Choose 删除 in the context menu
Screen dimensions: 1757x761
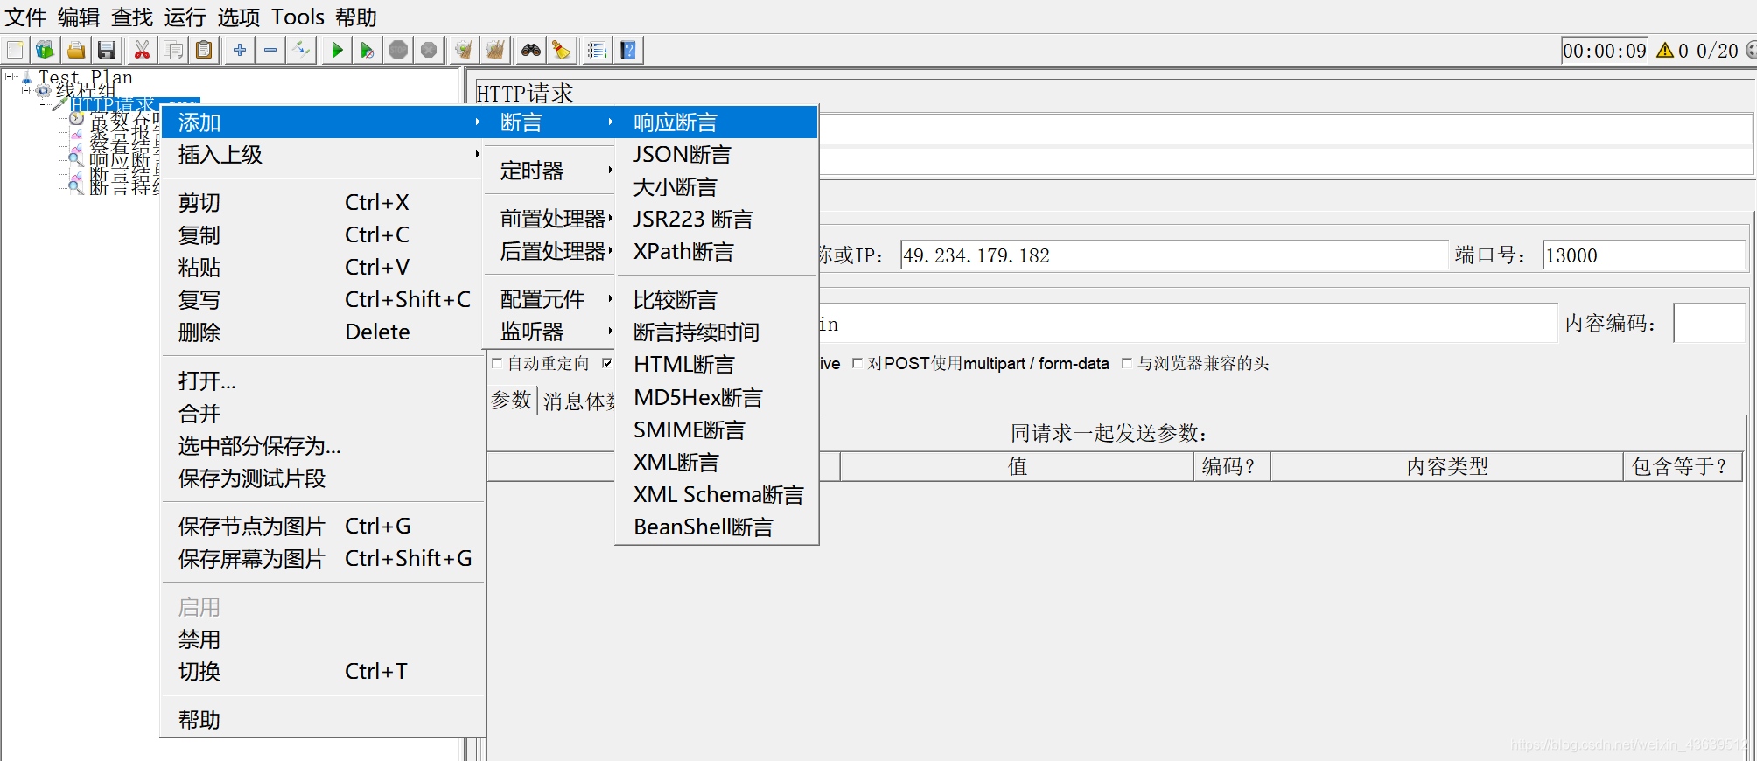pyautogui.click(x=323, y=332)
